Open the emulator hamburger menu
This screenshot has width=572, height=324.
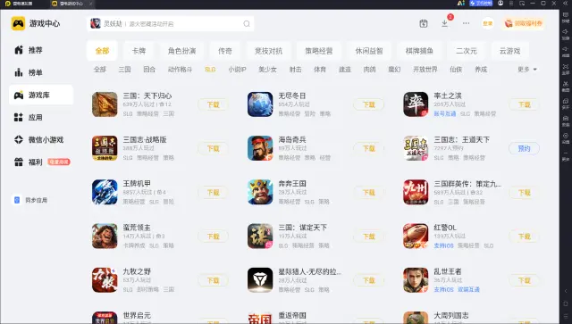pyautogui.click(x=511, y=4)
